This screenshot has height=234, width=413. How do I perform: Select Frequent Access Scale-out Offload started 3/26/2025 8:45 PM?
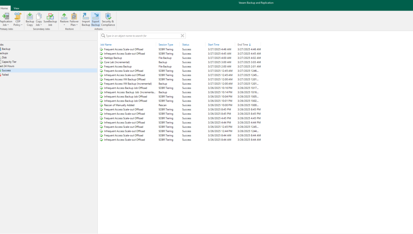tap(124, 109)
